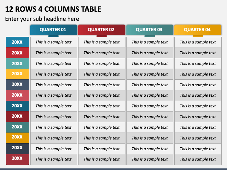
Task: Select the fifth slate-gray 20XX row label
Action: pos(17,85)
